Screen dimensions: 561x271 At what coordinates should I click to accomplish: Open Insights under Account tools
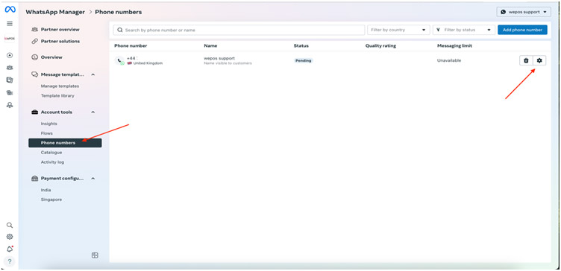pyautogui.click(x=49, y=124)
